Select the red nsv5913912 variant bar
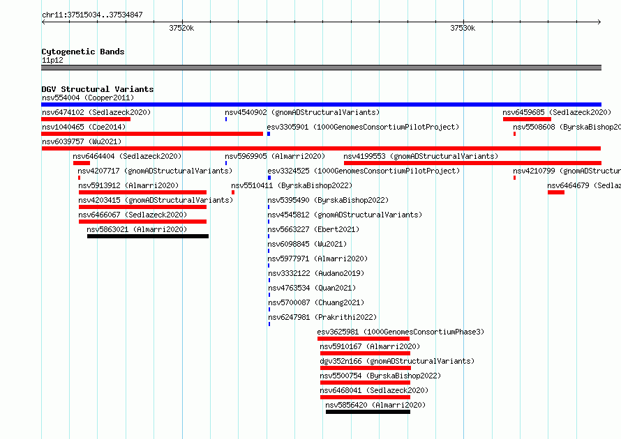This screenshot has height=439, width=621. (142, 192)
